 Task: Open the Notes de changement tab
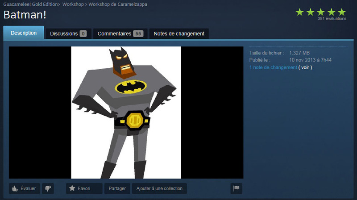(x=179, y=34)
